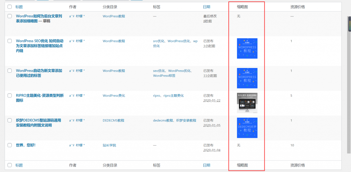The height and width of the screenshot is (172, 351).
Task: Open the DEDECMS教程 category
Action: (113, 120)
